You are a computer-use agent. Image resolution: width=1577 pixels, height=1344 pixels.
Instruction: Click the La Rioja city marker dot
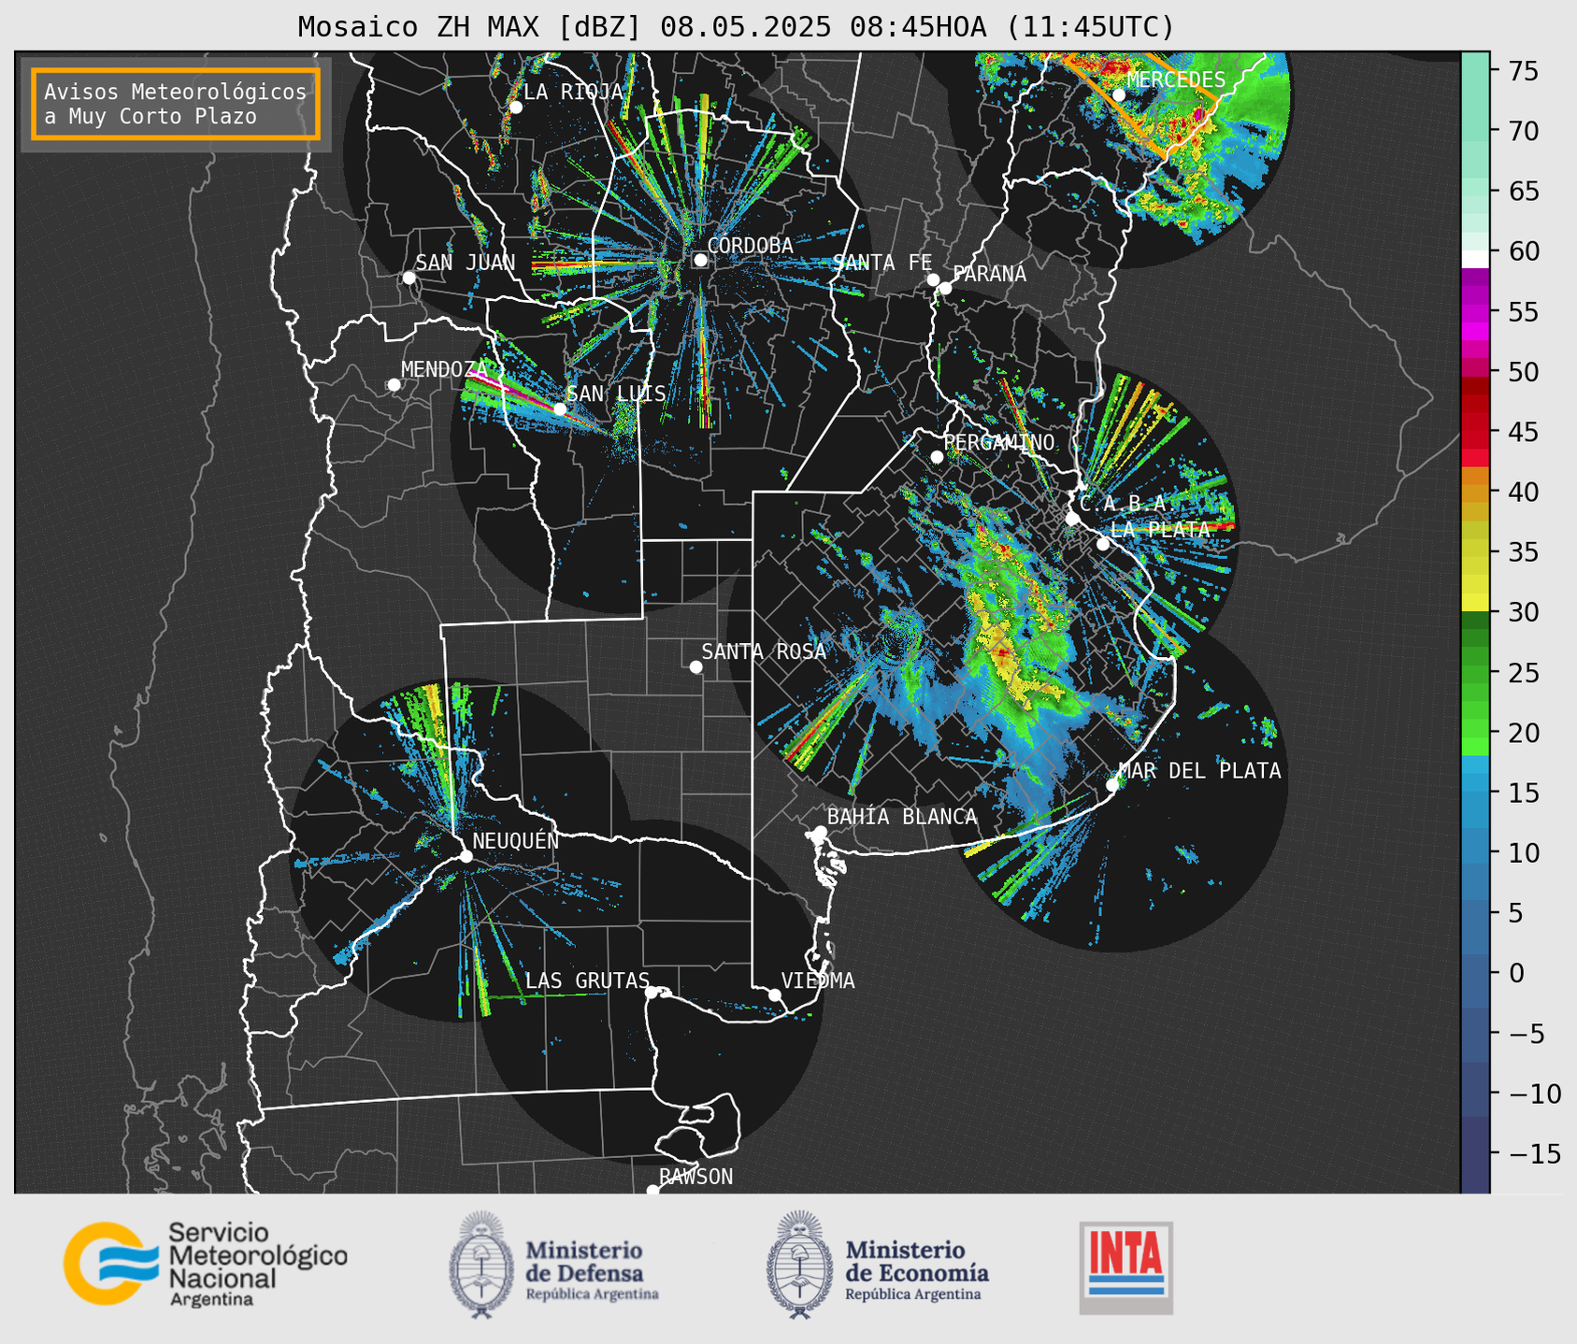click(515, 107)
